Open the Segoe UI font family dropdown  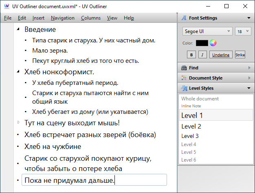pos(207,31)
